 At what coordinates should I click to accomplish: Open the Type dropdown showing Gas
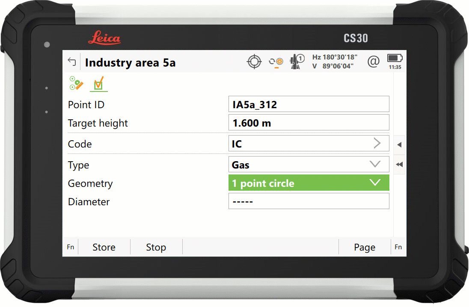[375, 164]
